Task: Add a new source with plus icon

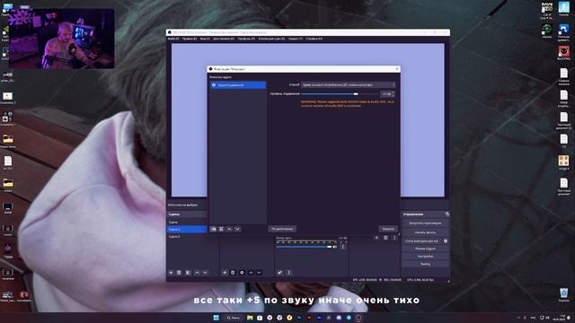Action: 225,273
